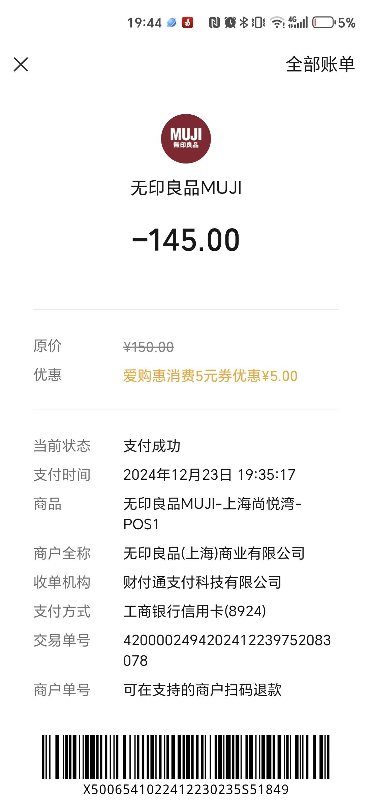Viewport: 372px width, 801px height.
Task: Tap the transaction number 4200002494...
Action: tap(227, 650)
